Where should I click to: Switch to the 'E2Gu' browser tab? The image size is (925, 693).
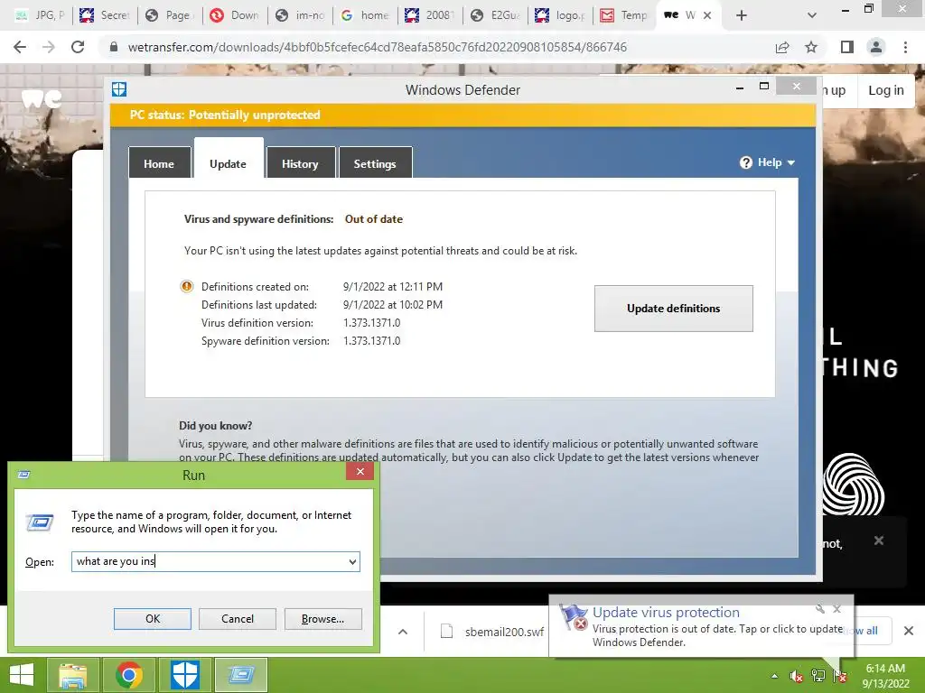pos(496,15)
